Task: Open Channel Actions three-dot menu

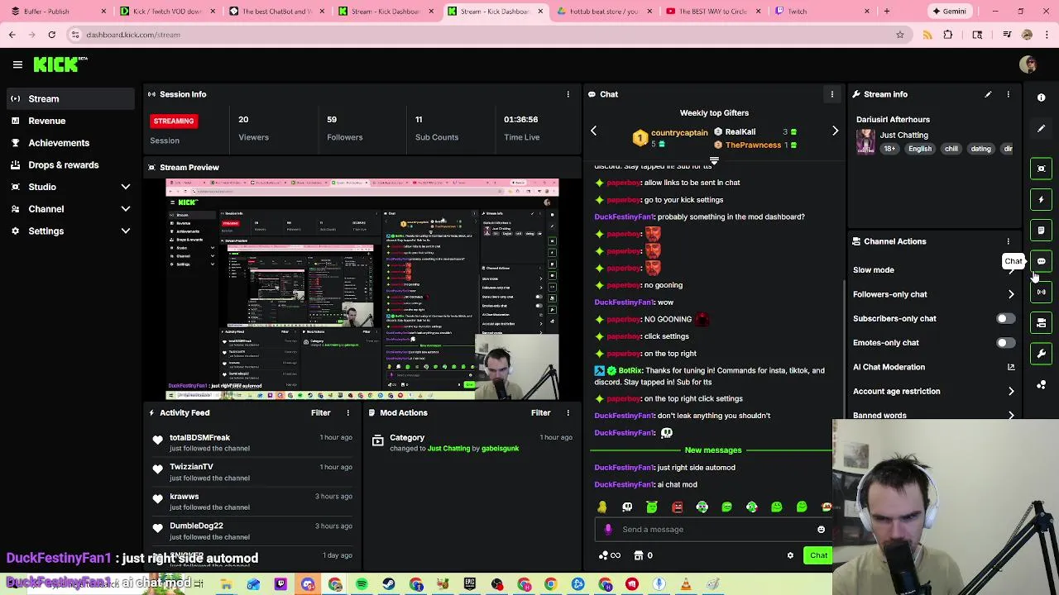Action: 1008,241
